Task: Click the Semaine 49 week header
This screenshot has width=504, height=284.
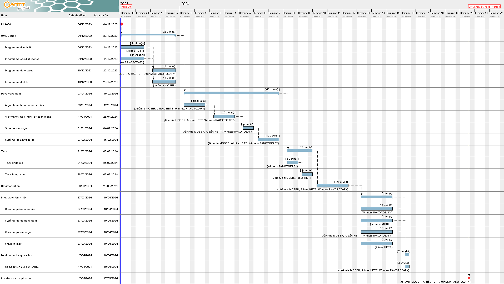Action: pyautogui.click(x=128, y=13)
